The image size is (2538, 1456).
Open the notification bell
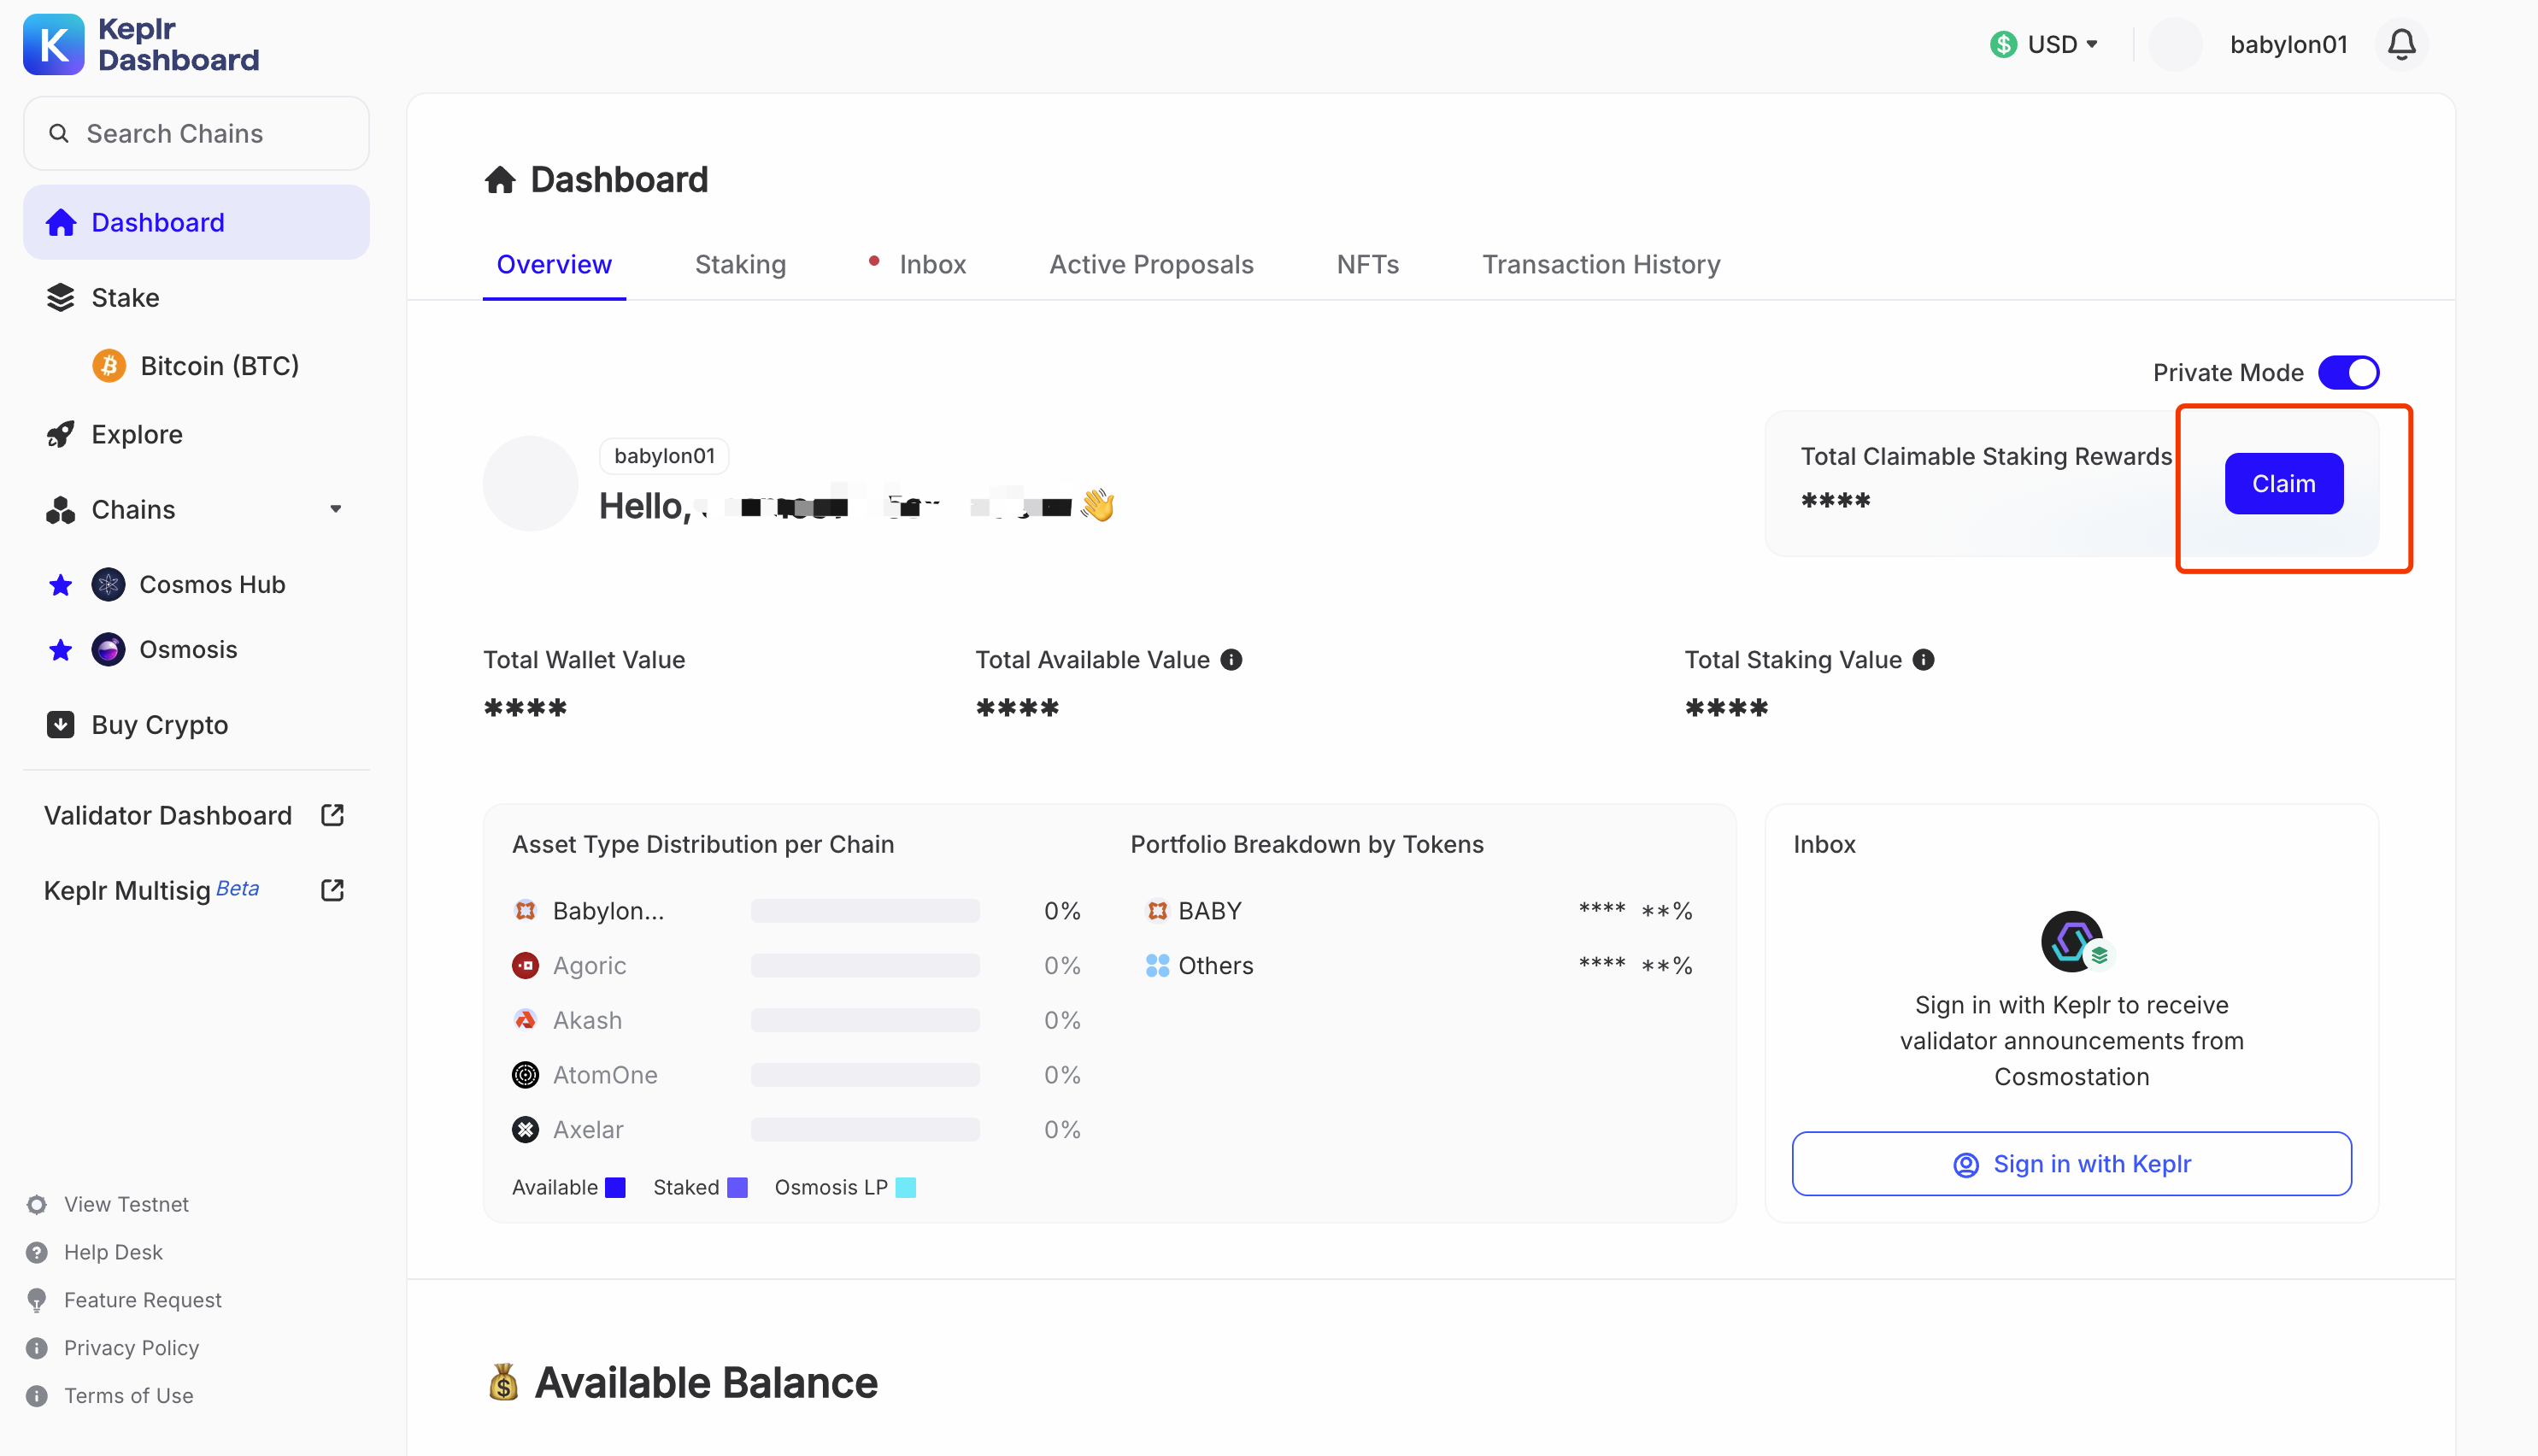pos(2401,43)
